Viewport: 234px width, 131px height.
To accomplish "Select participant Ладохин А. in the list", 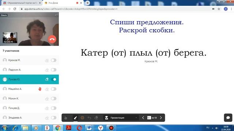I will (29, 70).
